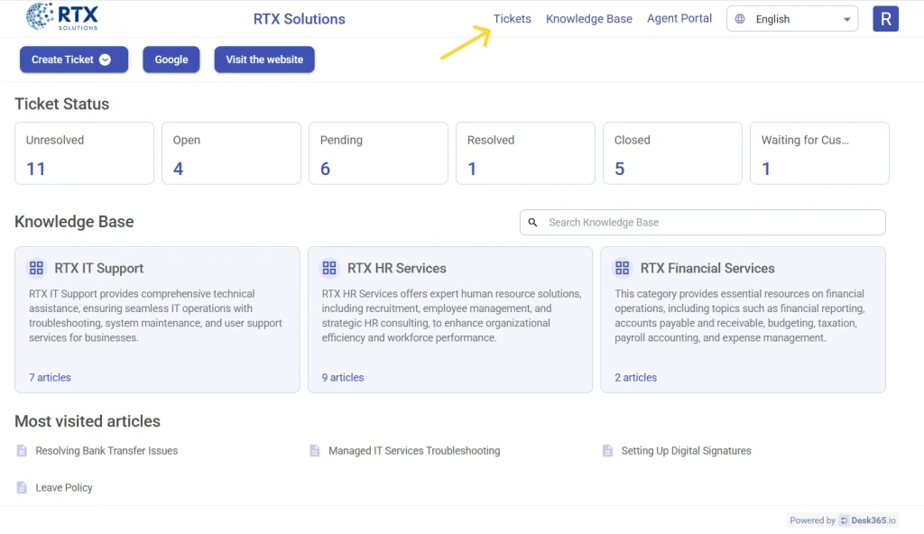
Task: Open the English language dropdown
Action: (791, 19)
